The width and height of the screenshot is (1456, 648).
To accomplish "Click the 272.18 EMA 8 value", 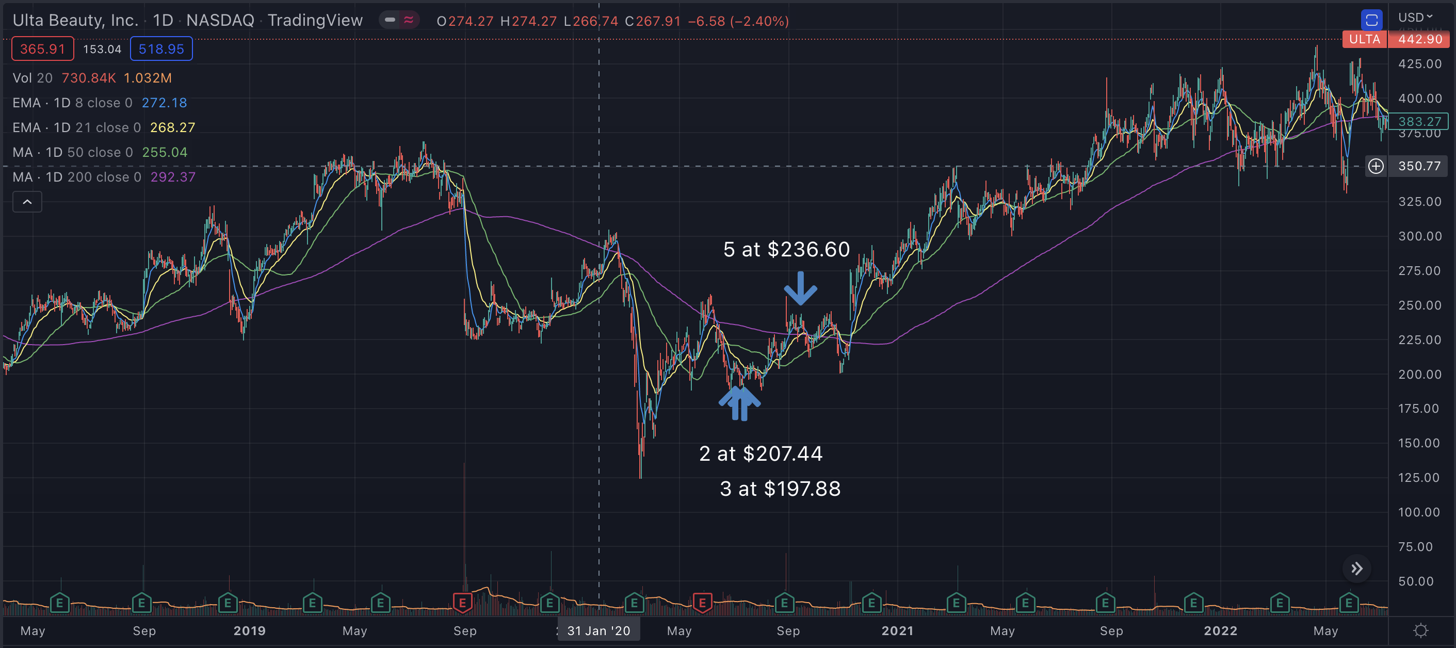I will [164, 103].
